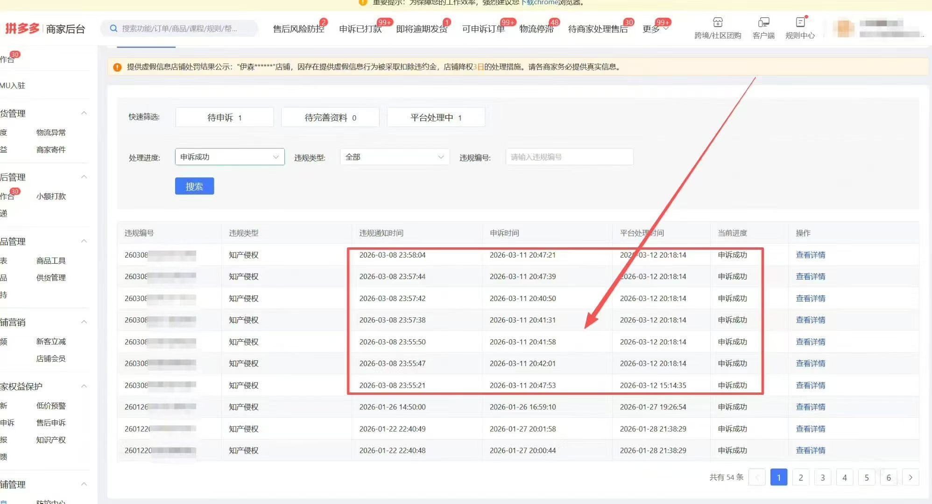This screenshot has height=504, width=932.
Task: Select the 待完善资料 quick filter
Action: tap(330, 118)
